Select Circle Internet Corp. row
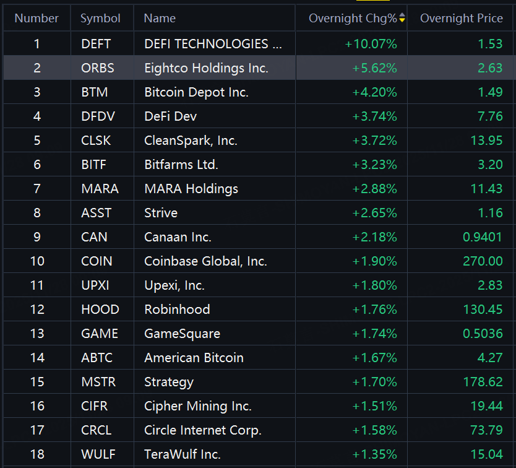This screenshot has height=468, width=516. [202, 430]
